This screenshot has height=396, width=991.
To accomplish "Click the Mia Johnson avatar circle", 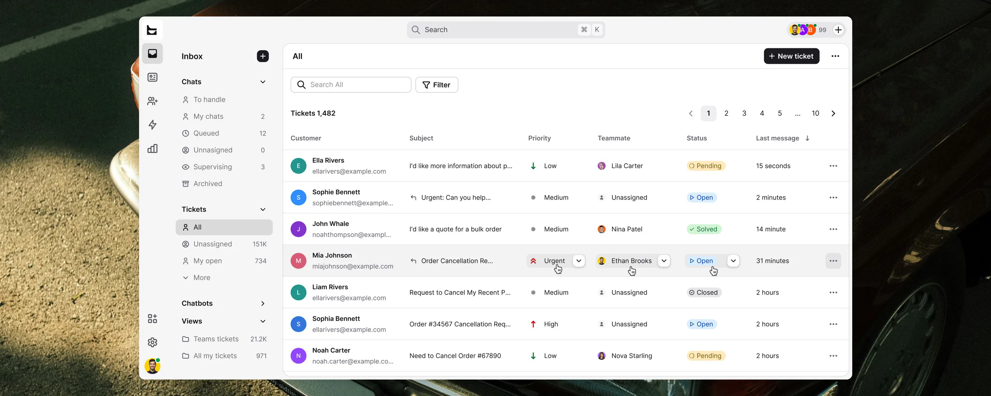I will click(x=299, y=261).
